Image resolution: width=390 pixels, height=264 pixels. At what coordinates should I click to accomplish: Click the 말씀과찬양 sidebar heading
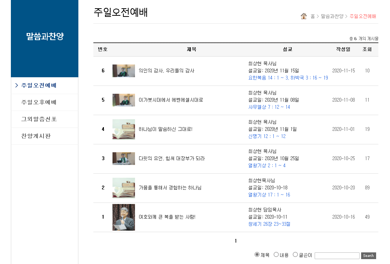pos(45,36)
